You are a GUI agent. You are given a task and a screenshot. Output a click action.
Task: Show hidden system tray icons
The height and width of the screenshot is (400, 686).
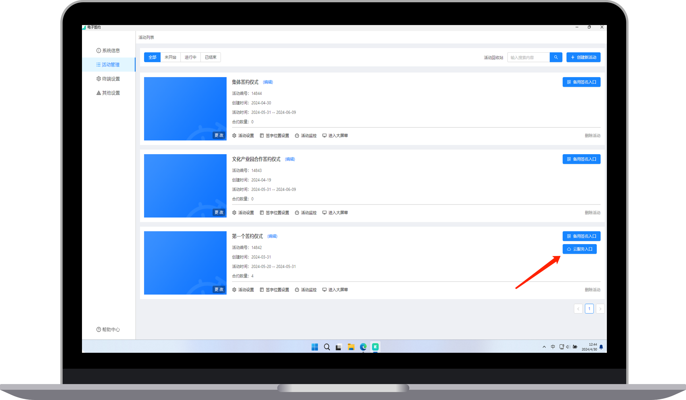[544, 347]
